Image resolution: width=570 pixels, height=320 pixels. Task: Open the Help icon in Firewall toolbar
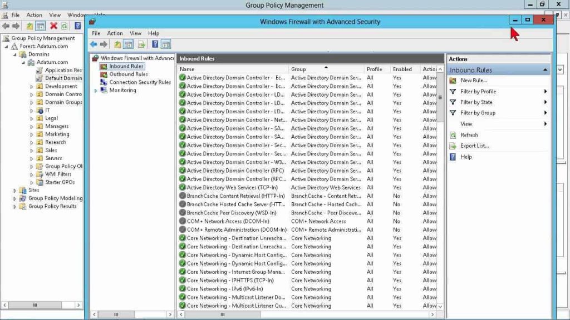click(x=155, y=44)
